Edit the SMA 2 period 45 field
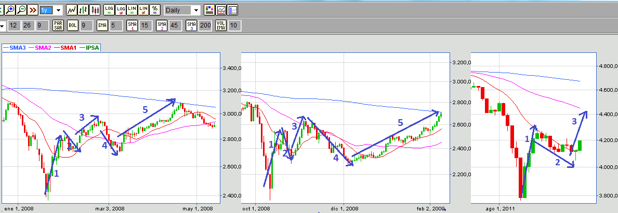The height and width of the screenshot is (213, 618). (x=175, y=25)
